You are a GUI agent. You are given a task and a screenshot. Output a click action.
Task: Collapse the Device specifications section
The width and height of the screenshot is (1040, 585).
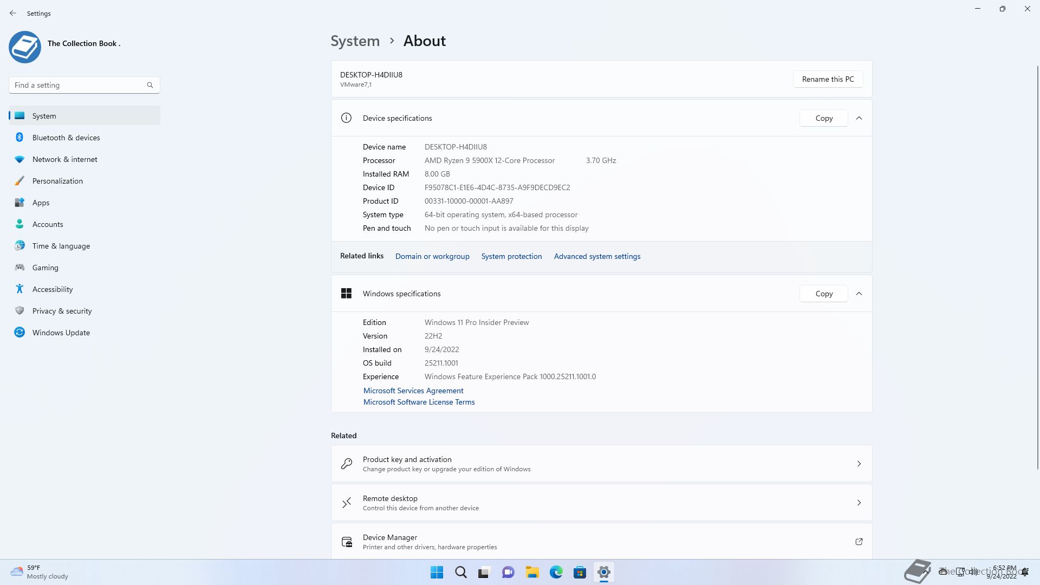coord(859,118)
